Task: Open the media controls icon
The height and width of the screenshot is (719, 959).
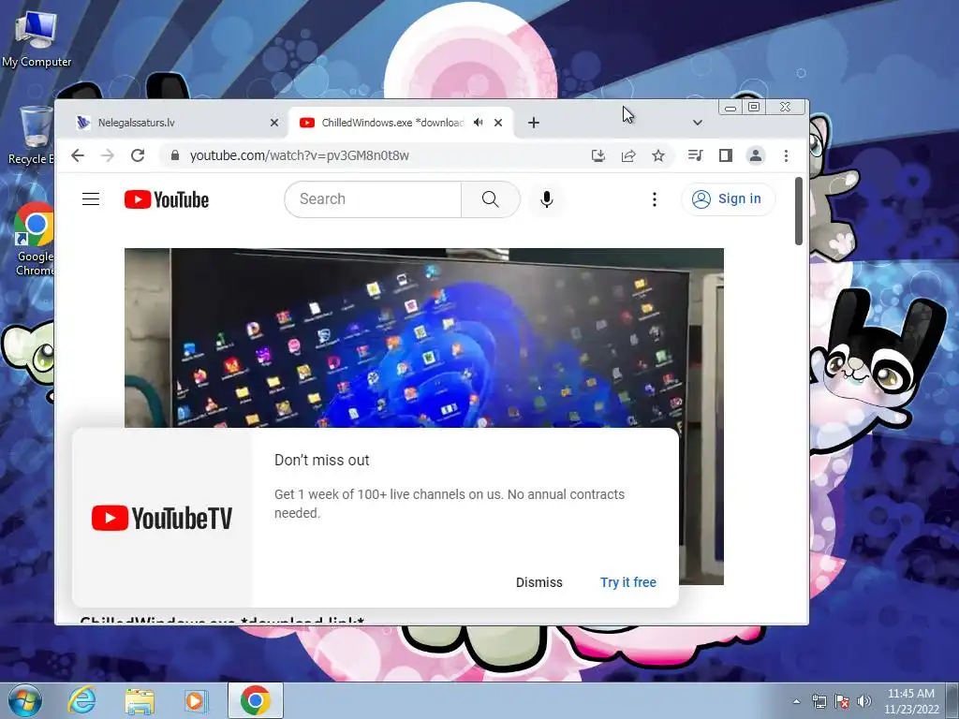Action: [696, 155]
